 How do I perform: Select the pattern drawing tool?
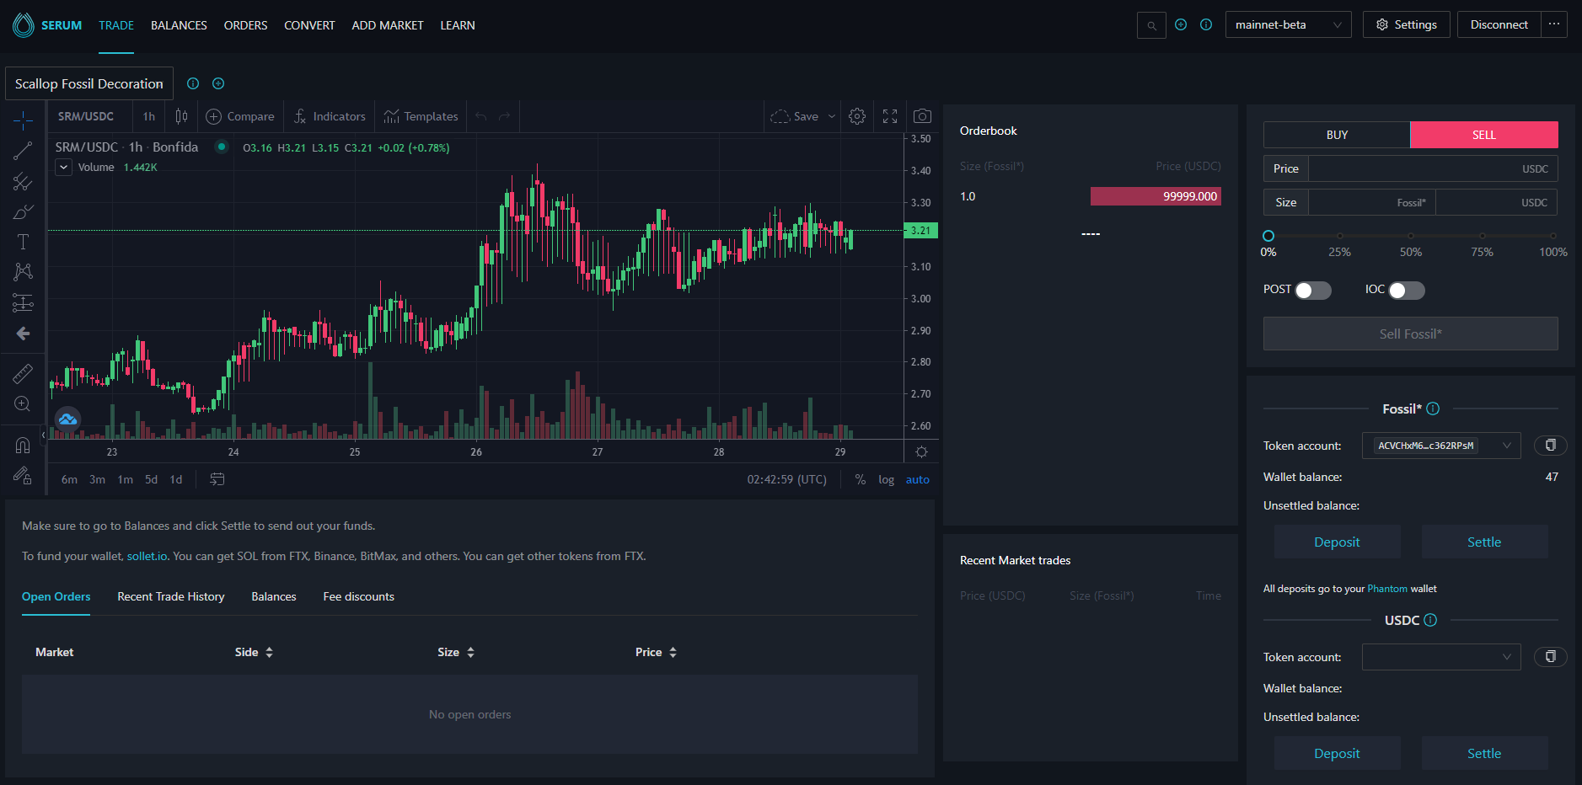[x=23, y=271]
